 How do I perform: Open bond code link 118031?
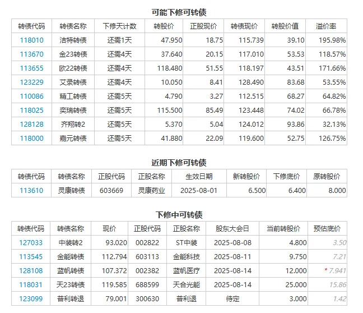pos(31,285)
